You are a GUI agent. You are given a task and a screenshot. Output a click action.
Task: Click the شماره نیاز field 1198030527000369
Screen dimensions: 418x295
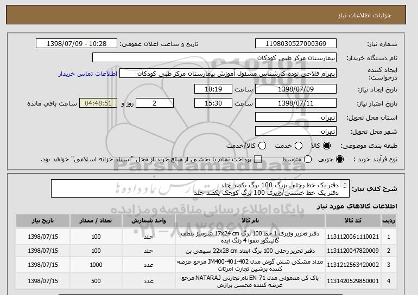click(x=296, y=44)
